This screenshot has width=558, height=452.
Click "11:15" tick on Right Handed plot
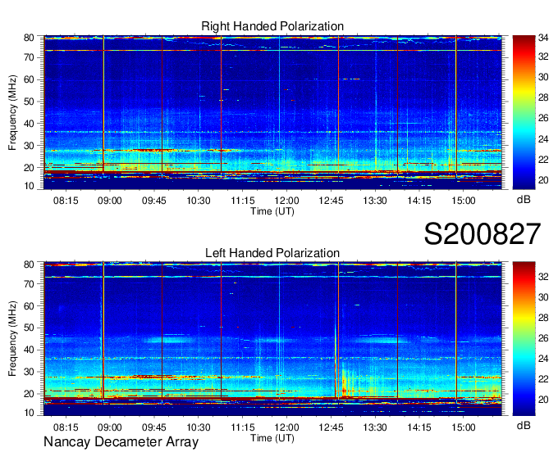tap(243, 201)
